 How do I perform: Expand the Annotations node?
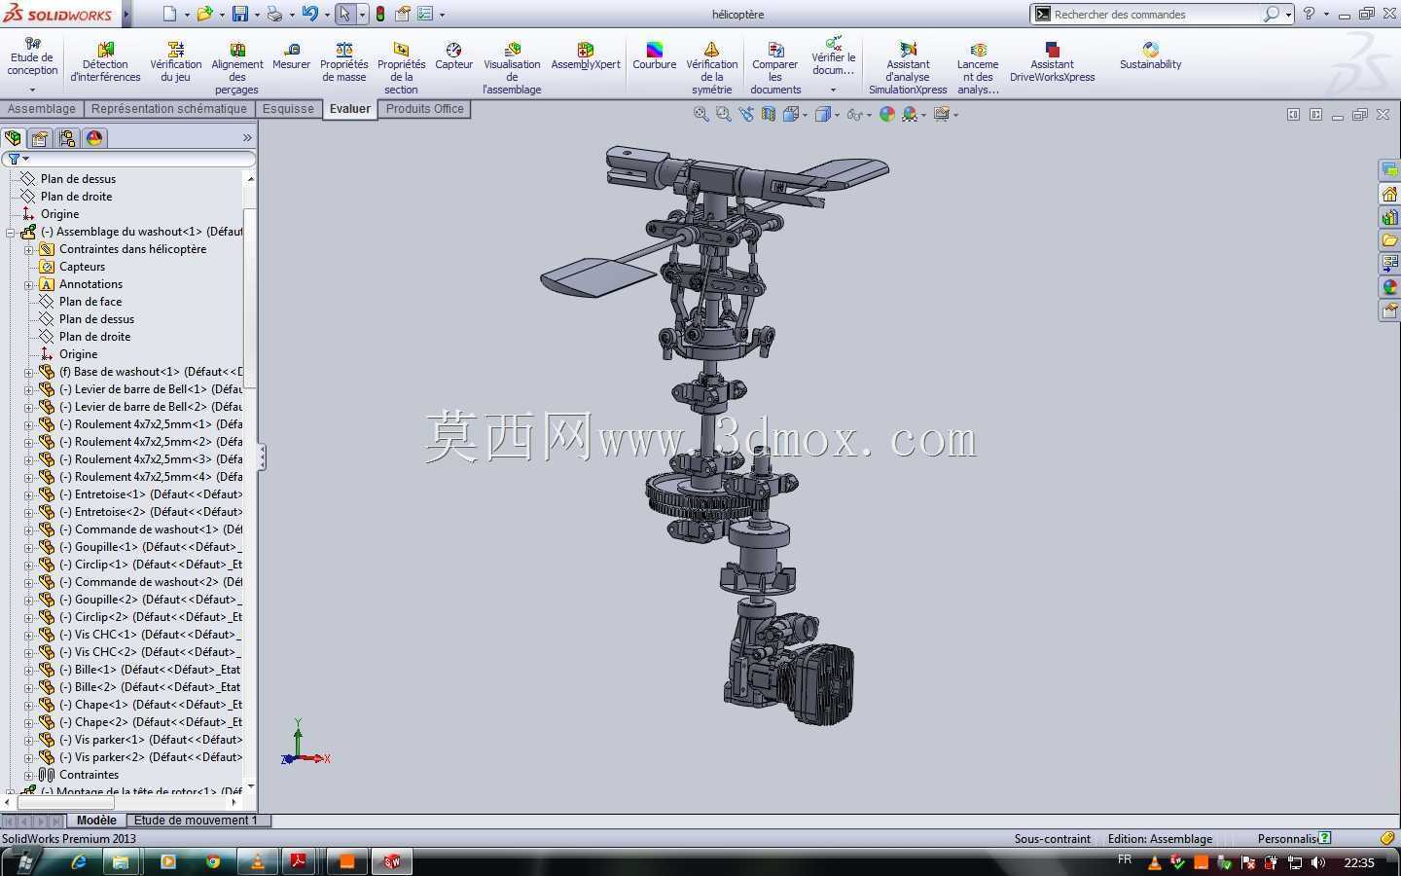point(29,284)
